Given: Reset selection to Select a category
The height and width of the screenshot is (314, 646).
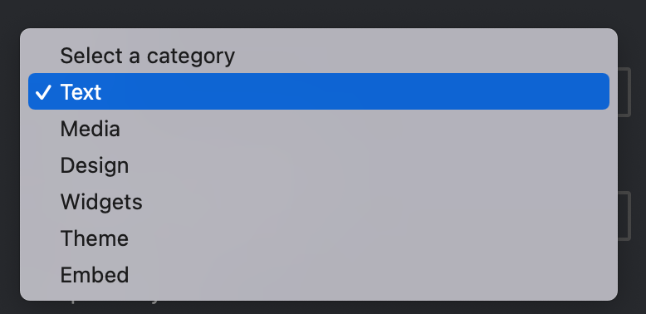Looking at the screenshot, I should point(319,56).
